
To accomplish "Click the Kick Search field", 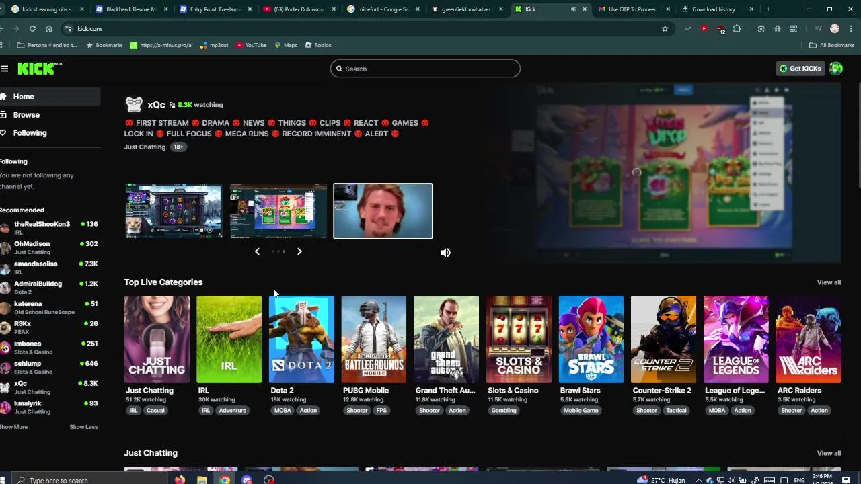I will tap(425, 69).
